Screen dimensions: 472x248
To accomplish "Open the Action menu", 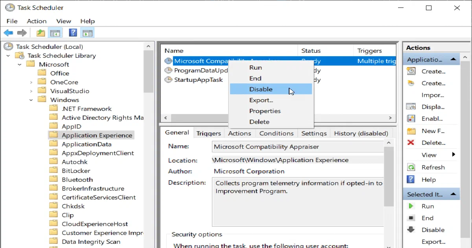I will click(37, 21).
